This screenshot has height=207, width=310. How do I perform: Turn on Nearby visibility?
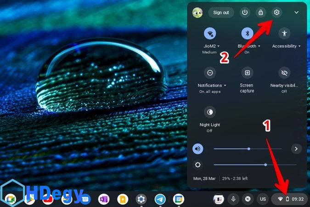tap(285, 73)
